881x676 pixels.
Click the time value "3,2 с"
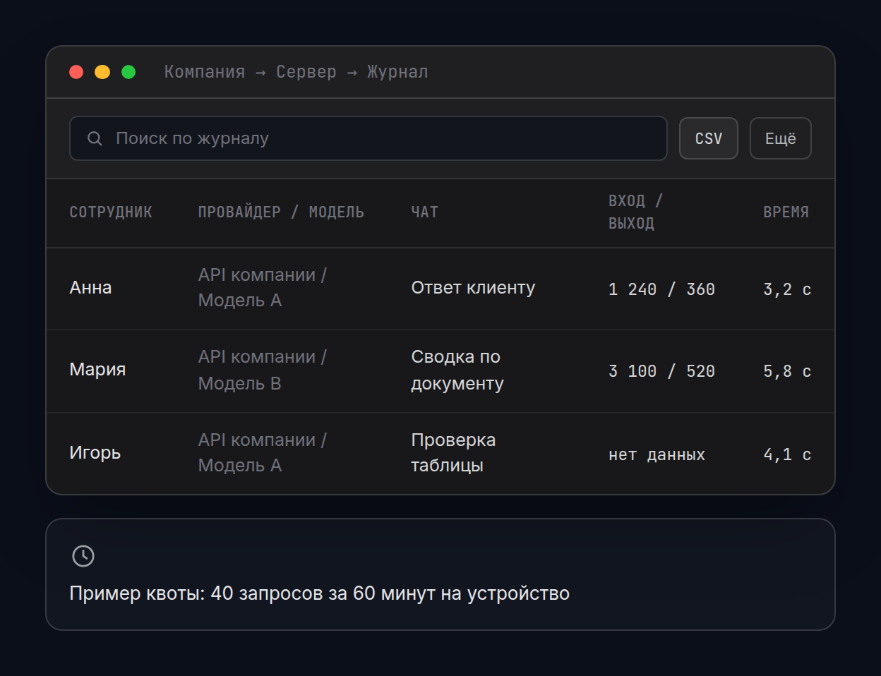(x=787, y=289)
